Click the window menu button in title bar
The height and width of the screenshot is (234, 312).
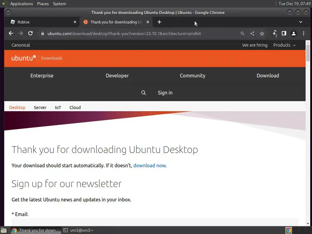click(x=8, y=12)
